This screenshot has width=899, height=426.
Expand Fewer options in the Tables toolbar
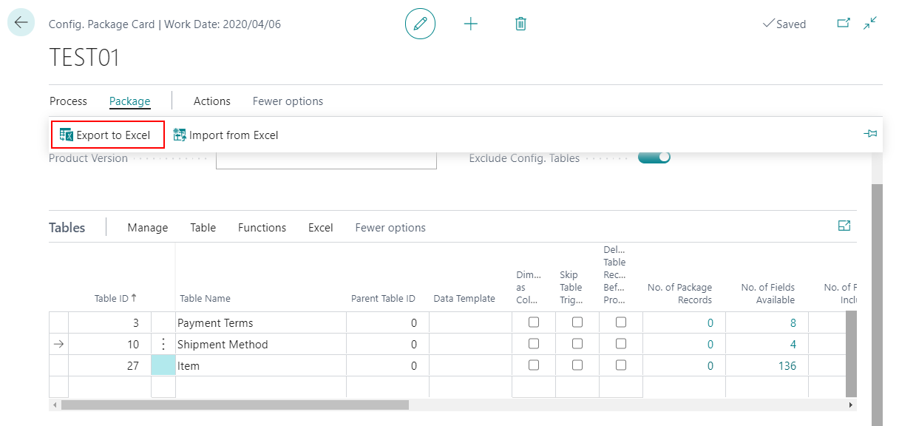click(x=390, y=227)
